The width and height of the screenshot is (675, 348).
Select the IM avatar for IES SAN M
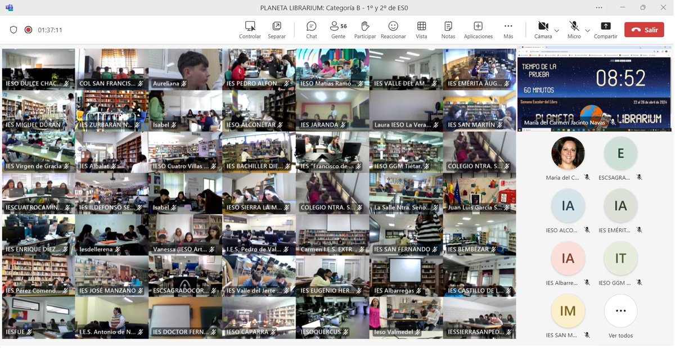click(x=568, y=311)
